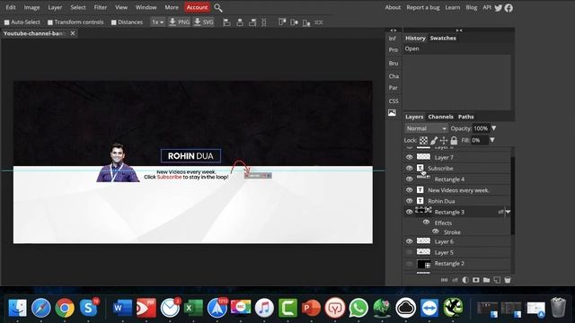This screenshot has width=575, height=323.
Task: Hide the Layer 6 layer
Action: pyautogui.click(x=410, y=241)
